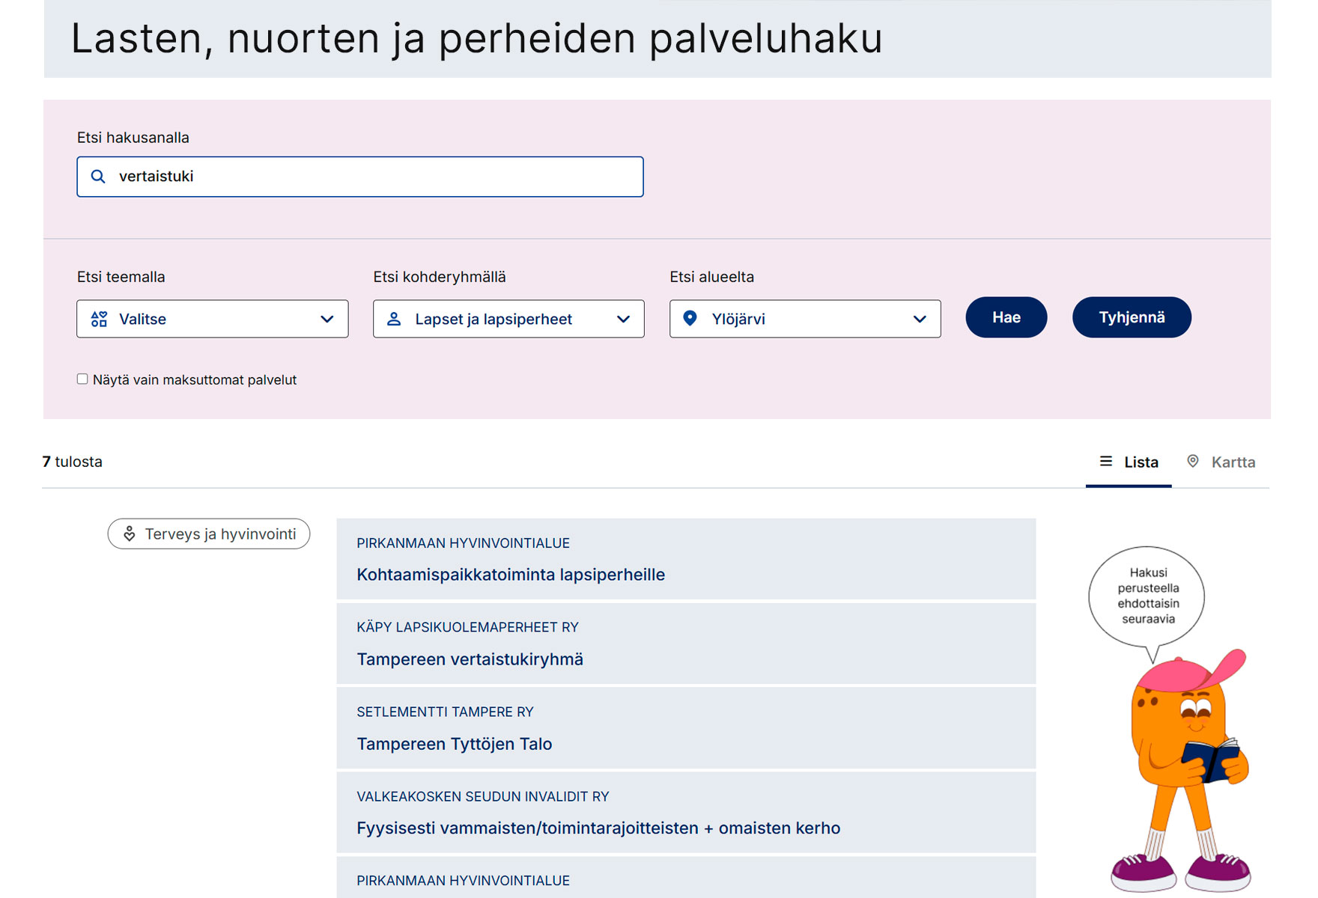
Task: Open the Lapset ja lapsiperheet dropdown
Action: tap(508, 320)
